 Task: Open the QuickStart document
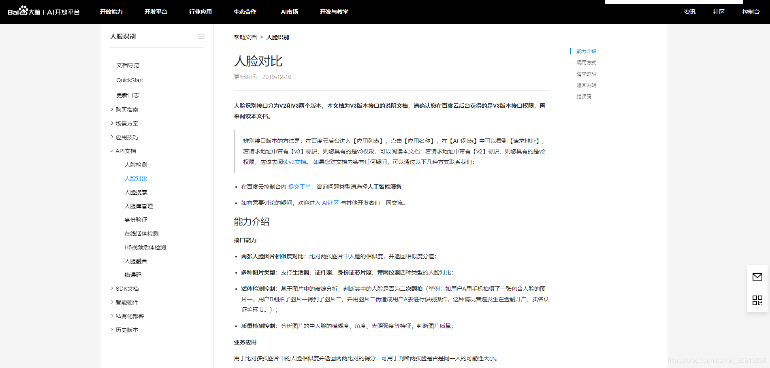pyautogui.click(x=129, y=80)
